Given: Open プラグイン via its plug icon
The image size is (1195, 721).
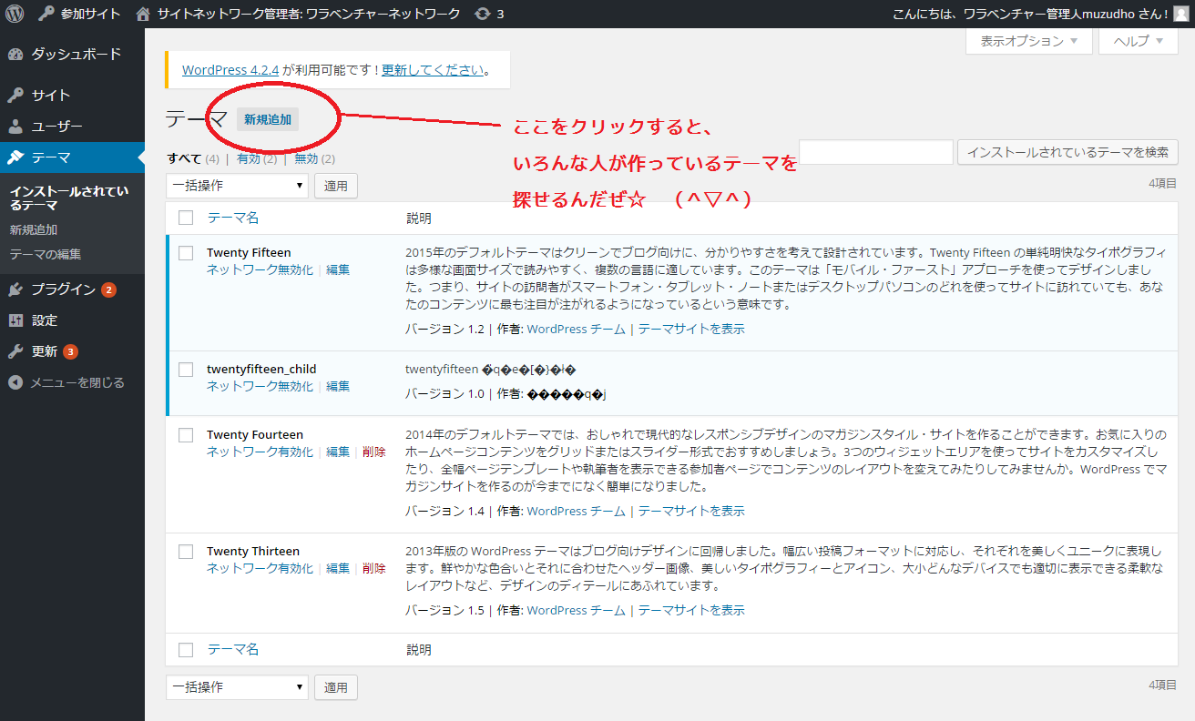Looking at the screenshot, I should [15, 289].
